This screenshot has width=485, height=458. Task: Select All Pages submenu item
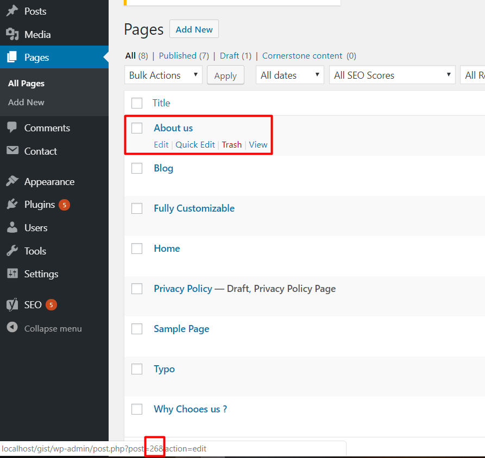click(x=26, y=84)
